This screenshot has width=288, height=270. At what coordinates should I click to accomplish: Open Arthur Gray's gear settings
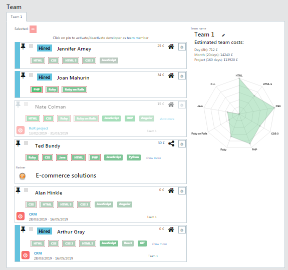pos(182,230)
